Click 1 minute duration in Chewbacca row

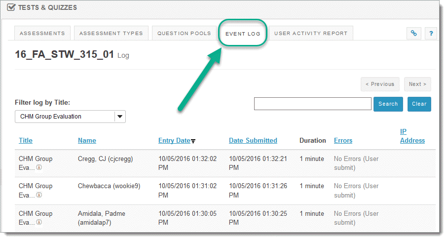coord(312,186)
